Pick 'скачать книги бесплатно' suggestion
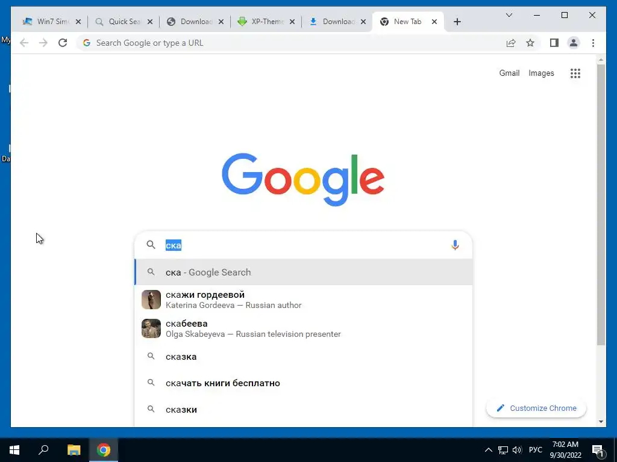Viewport: 617px width, 462px height. (x=303, y=383)
